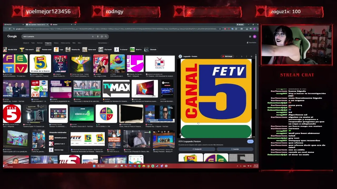
Task: Open Spotify from the taskbar
Action: (139, 166)
